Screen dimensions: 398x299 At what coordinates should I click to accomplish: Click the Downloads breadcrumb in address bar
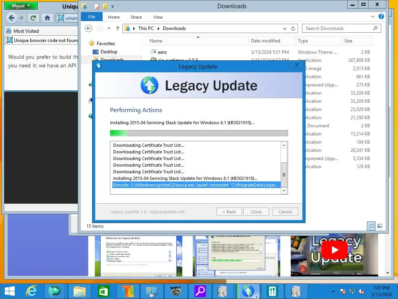click(174, 28)
